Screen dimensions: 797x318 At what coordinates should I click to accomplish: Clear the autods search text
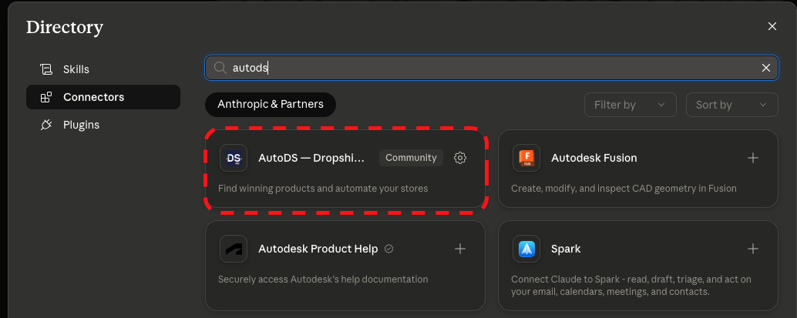(766, 68)
